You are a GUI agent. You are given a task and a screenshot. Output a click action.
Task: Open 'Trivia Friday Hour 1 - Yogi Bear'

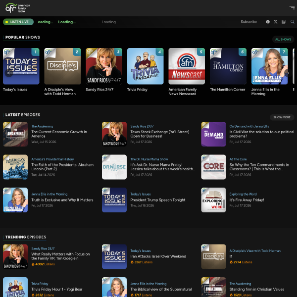tap(56, 289)
